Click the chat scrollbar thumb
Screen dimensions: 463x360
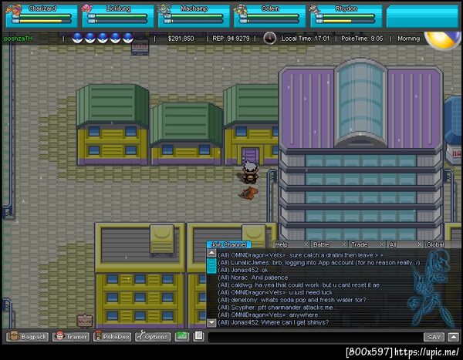tap(211, 266)
